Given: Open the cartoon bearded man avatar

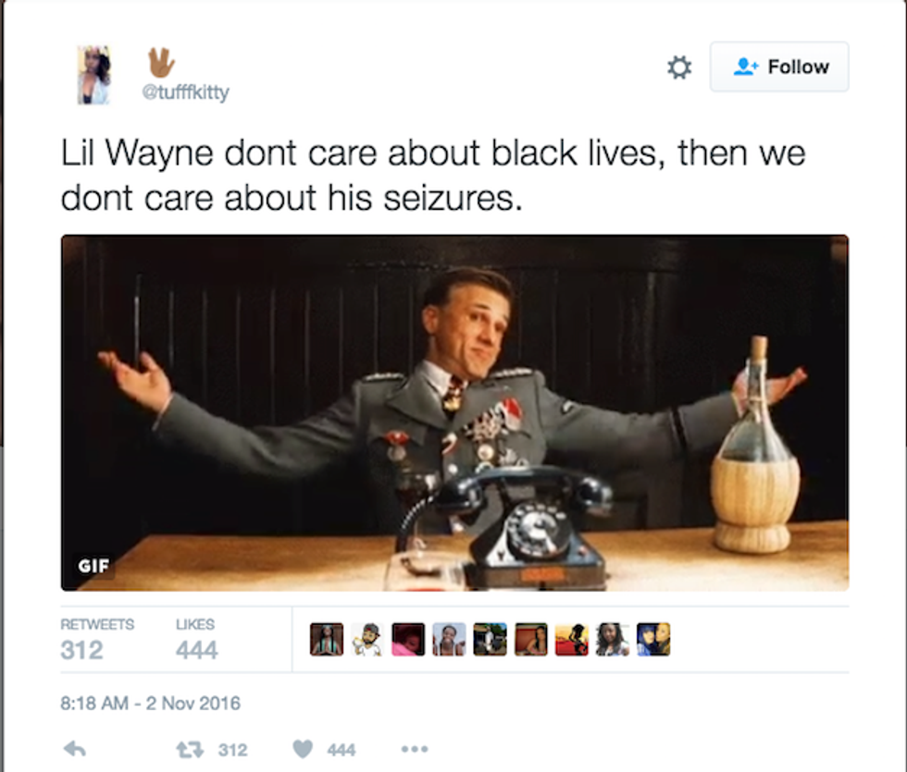Looking at the screenshot, I should tap(367, 639).
